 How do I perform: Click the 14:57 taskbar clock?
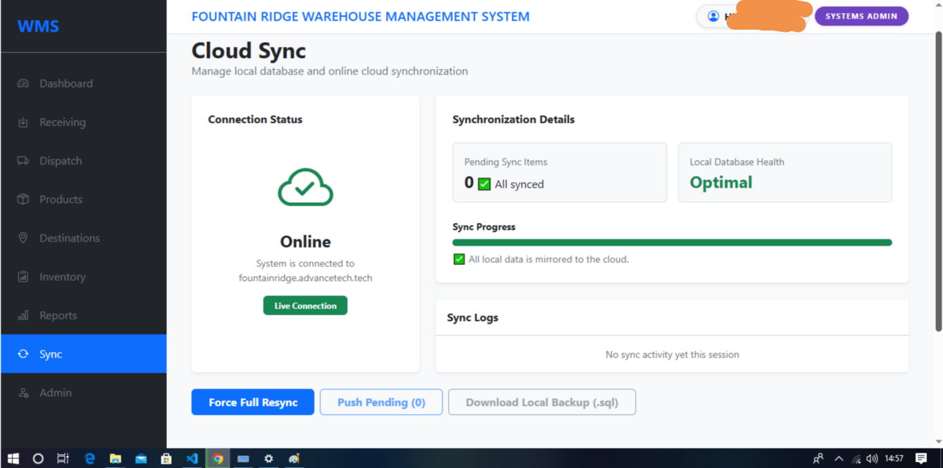pos(894,458)
